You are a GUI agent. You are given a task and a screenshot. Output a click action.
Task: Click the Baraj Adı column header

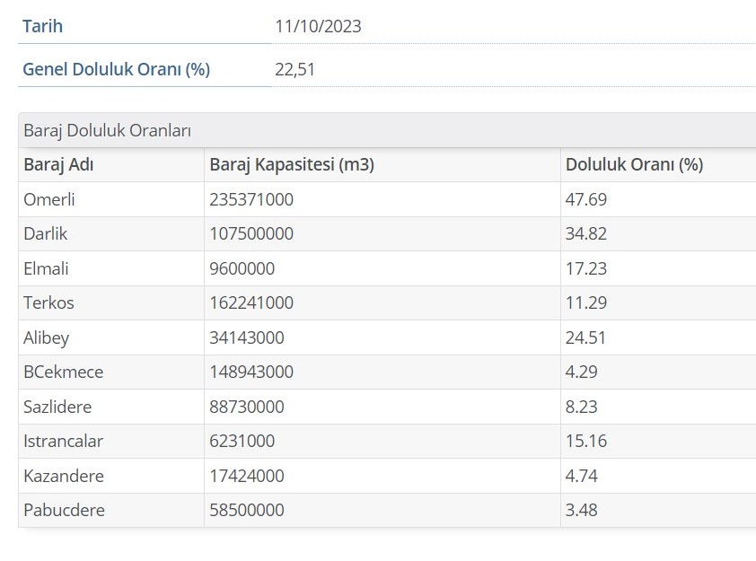(x=58, y=165)
